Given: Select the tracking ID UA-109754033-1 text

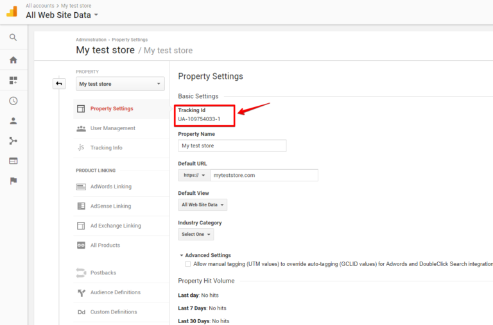Looking at the screenshot, I should pyautogui.click(x=199, y=119).
